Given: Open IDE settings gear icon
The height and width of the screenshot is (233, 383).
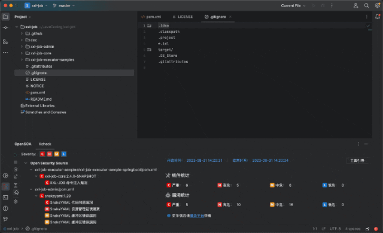Looking at the screenshot, I should pyautogui.click(x=378, y=5).
